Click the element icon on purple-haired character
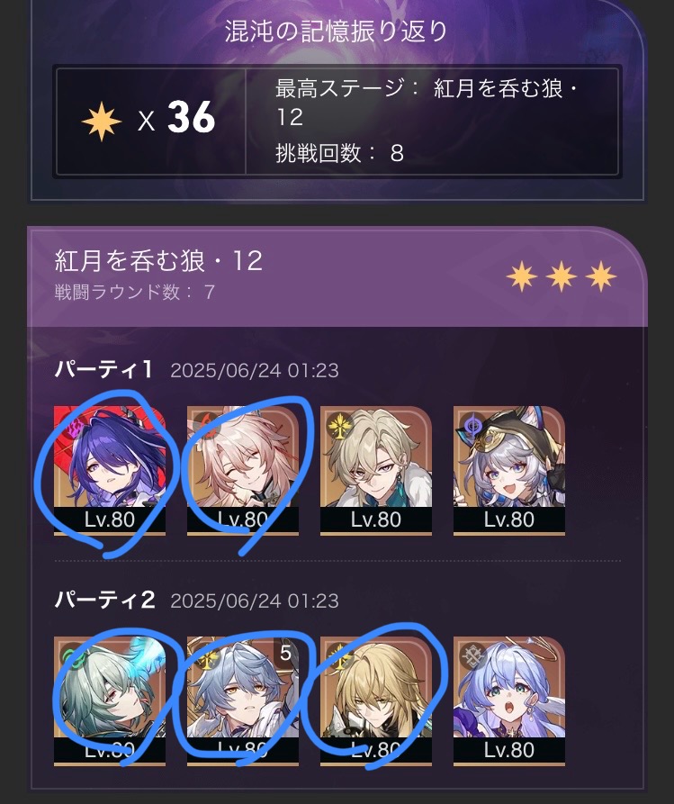The width and height of the screenshot is (674, 804). tap(73, 425)
